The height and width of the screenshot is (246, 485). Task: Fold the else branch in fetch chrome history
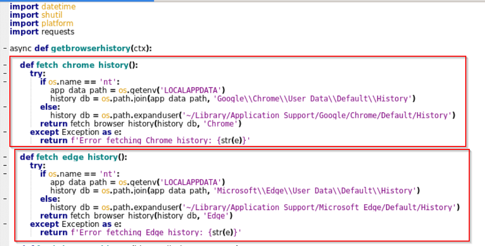(x=4, y=107)
